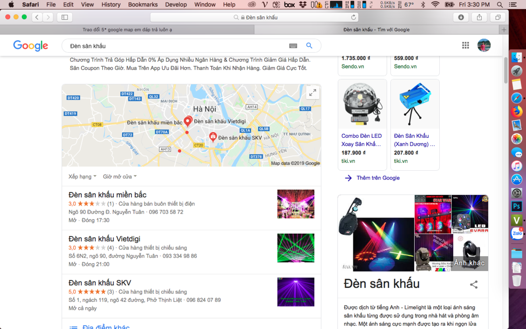Open the Xếp hạng filter dropdown
Screen dimensions: 526x329
pos(82,176)
